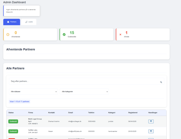Click the info@multilegal.dk email

[75, 121]
